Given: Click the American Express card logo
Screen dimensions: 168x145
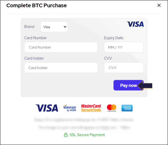Looking at the screenshot, I should [127, 108].
